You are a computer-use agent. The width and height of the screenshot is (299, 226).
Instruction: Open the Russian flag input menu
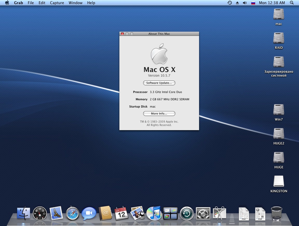click(253, 3)
